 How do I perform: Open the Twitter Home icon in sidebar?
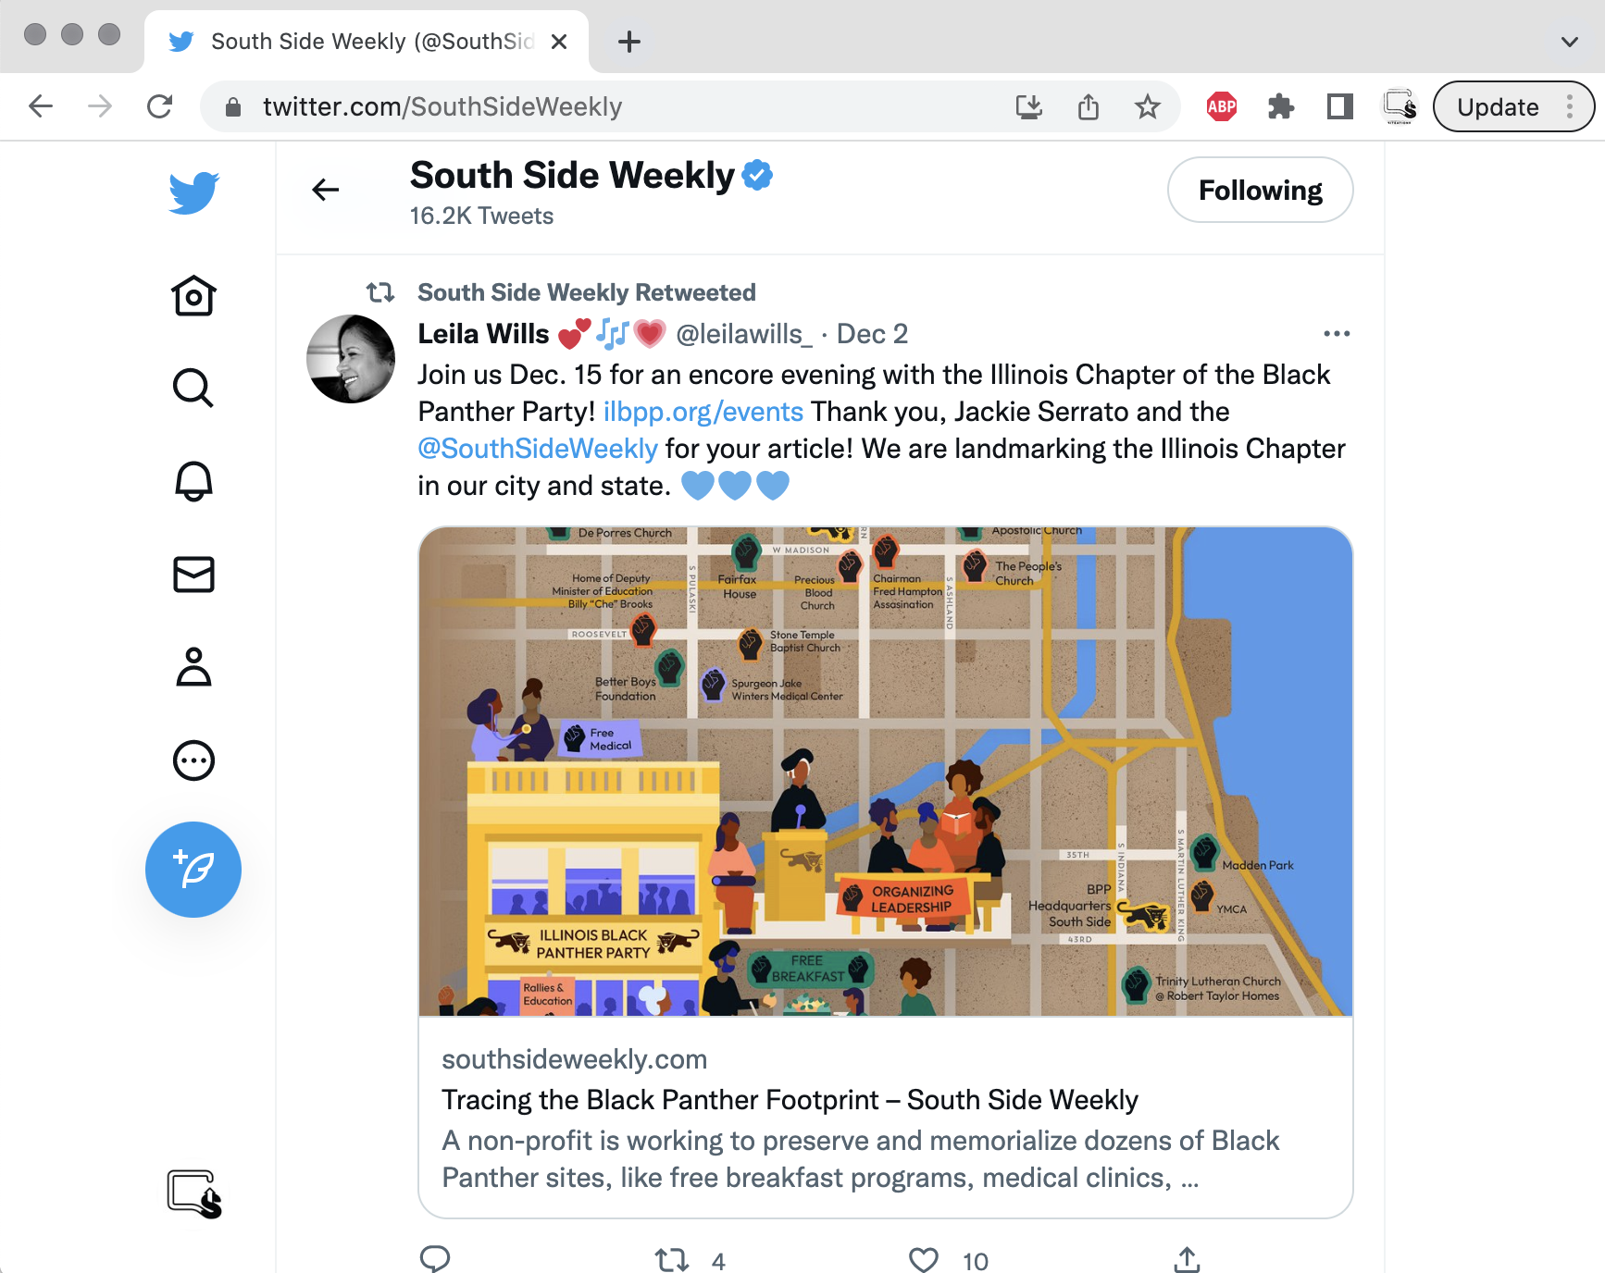pyautogui.click(x=193, y=296)
